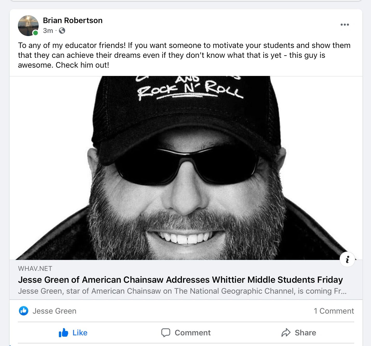Click the black-and-white article preview photo
Viewport: 371px width, 346px height.
tap(186, 168)
